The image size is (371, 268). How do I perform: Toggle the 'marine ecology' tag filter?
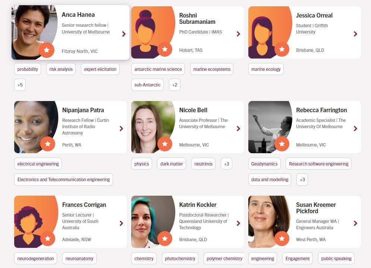tap(266, 69)
